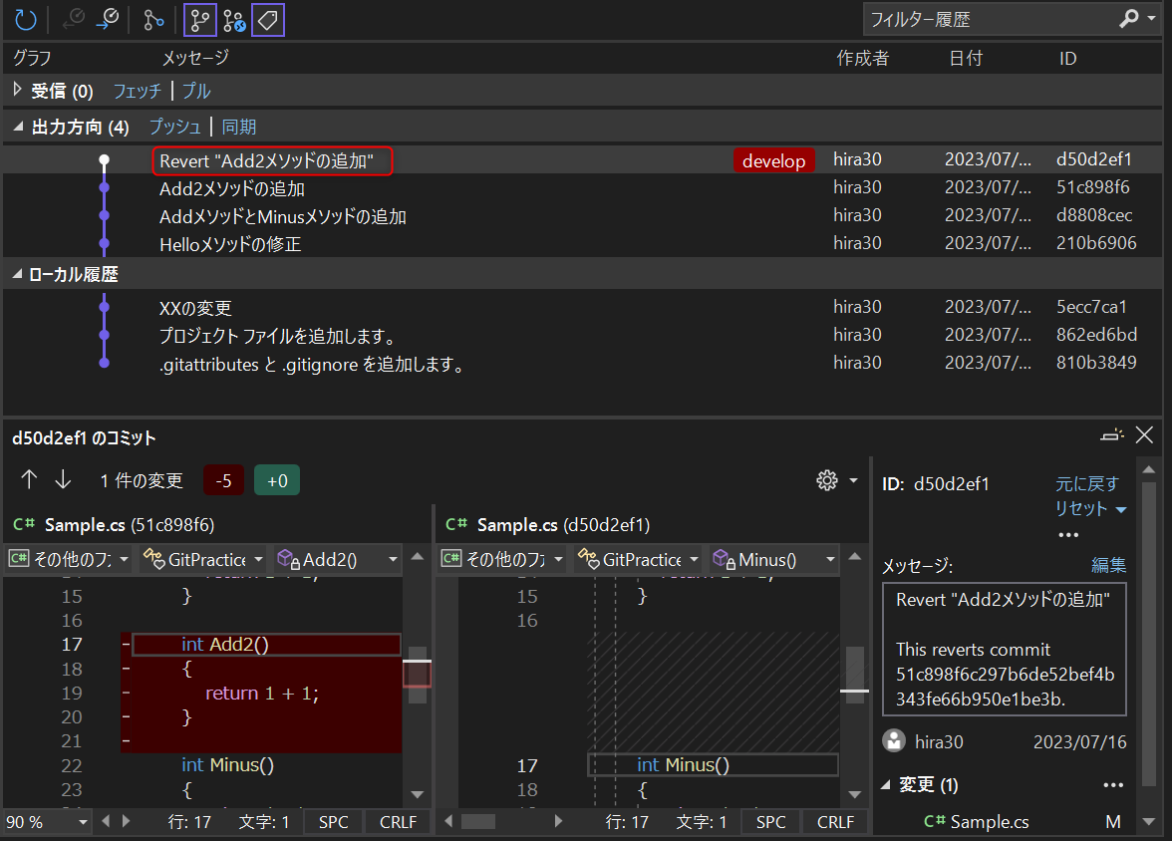Click the 日付 column header
Image resolution: width=1172 pixels, height=841 pixels.
[x=966, y=58]
